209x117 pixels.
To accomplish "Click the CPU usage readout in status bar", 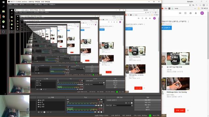I will 140,116.
